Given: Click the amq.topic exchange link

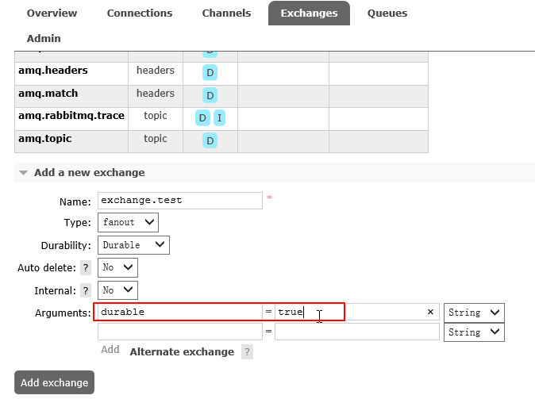Looking at the screenshot, I should (45, 139).
